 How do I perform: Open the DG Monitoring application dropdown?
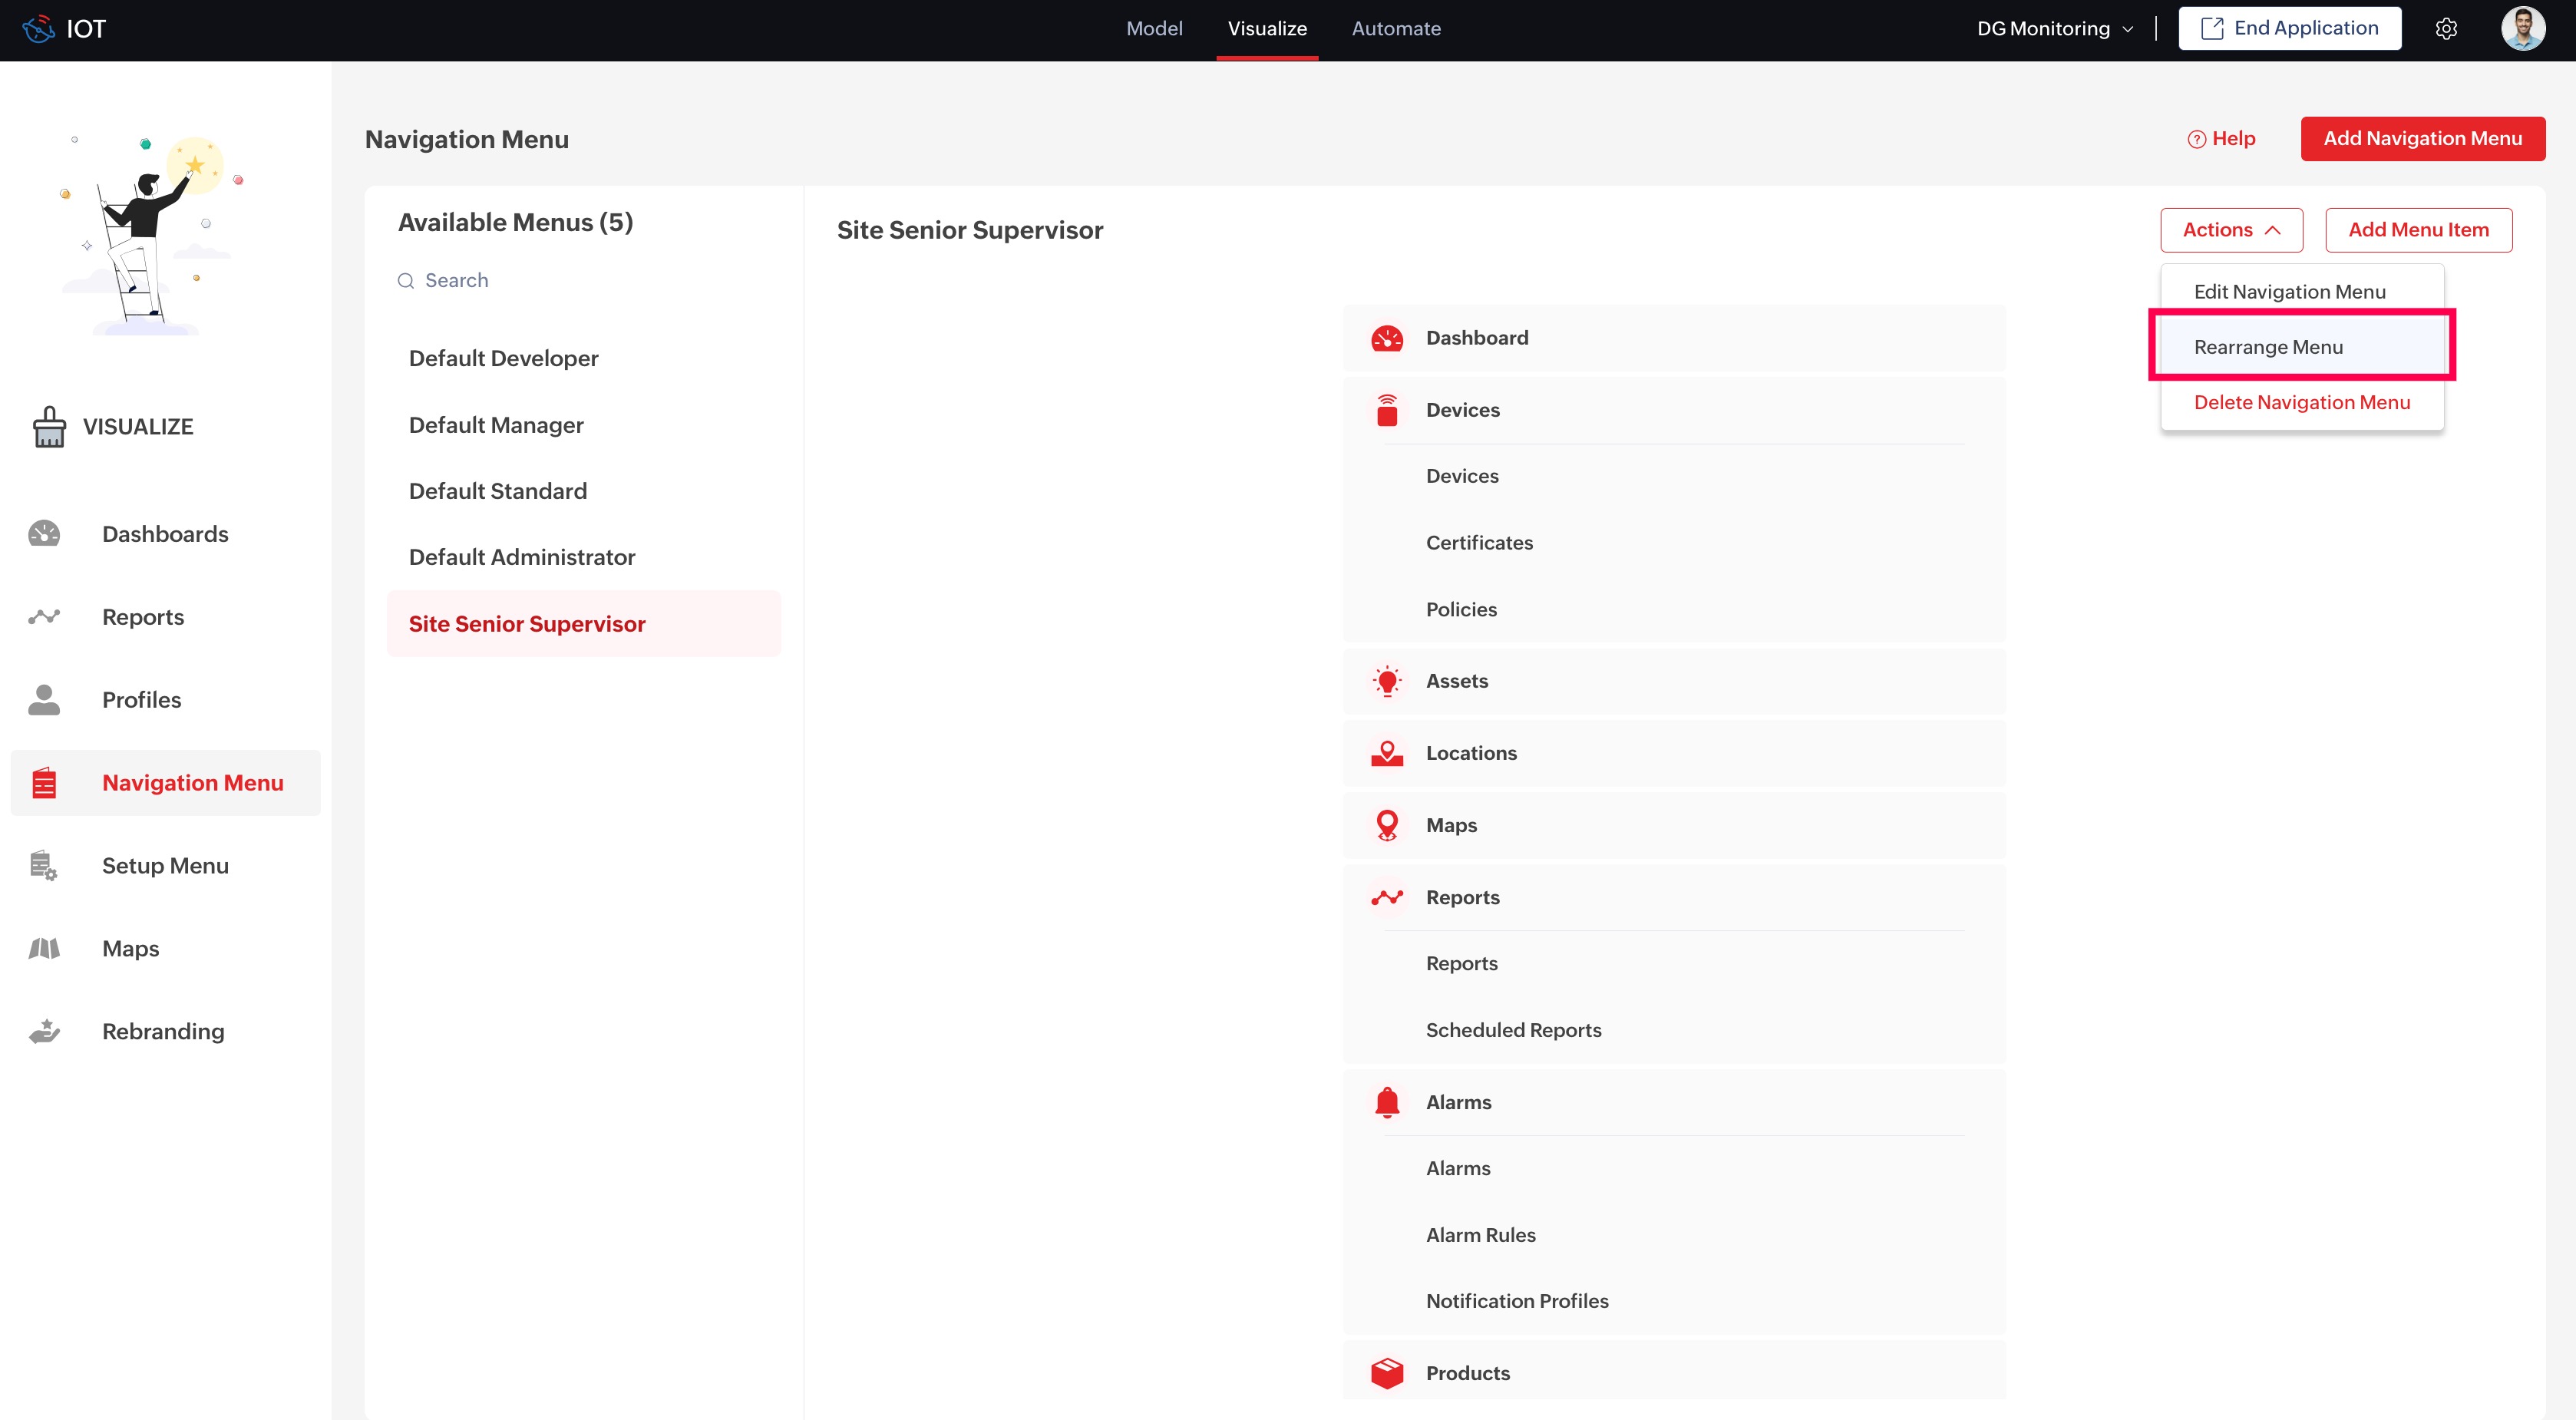(2054, 29)
